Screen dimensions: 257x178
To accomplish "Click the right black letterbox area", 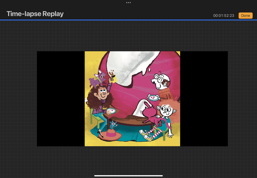I will pyautogui.click(x=204, y=99).
